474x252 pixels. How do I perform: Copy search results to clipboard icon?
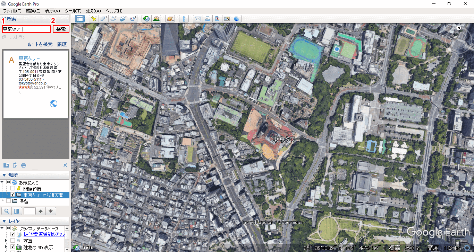pos(15,165)
